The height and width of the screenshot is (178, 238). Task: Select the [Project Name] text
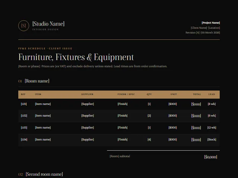coord(211,23)
